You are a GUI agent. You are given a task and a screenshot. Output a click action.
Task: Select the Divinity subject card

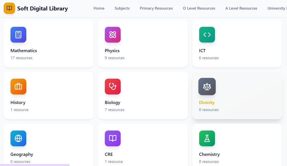pyautogui.click(x=237, y=96)
